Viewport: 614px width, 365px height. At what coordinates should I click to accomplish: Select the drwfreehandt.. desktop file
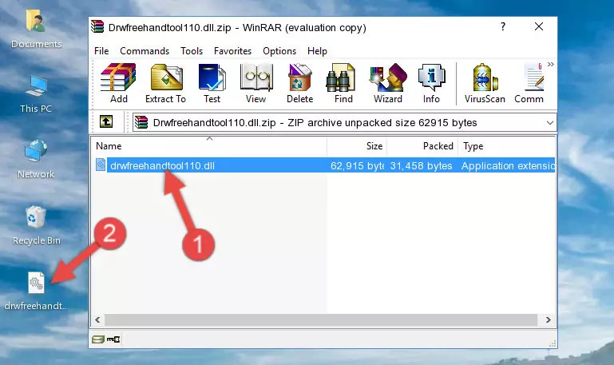[36, 291]
